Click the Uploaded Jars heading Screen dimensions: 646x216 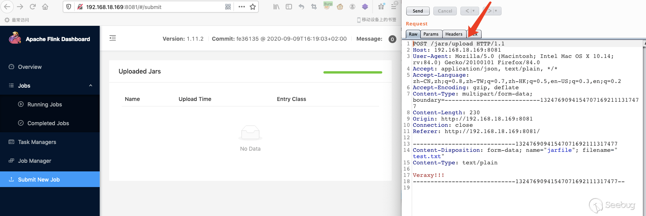click(140, 71)
